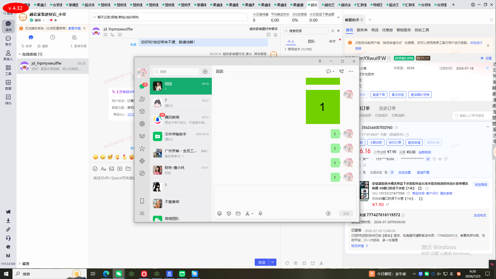Click the Edge browser icon on taskbar
This screenshot has height=279, width=496.
(106, 274)
